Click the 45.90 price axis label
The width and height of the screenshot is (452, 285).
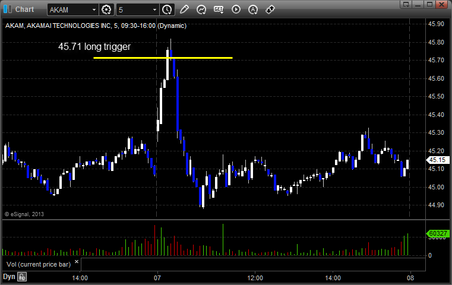click(x=436, y=24)
